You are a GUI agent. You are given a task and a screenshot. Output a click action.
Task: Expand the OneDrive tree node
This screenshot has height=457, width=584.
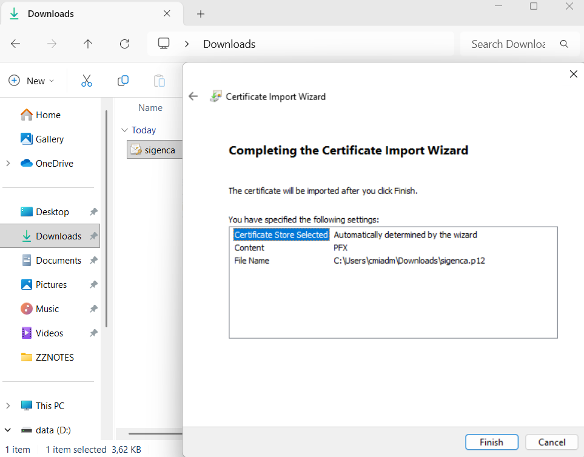tap(8, 164)
